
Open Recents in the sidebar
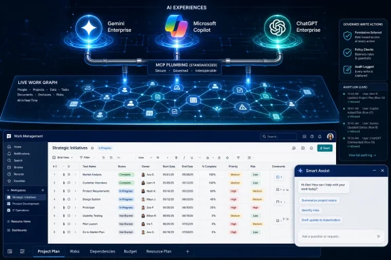click(16, 174)
